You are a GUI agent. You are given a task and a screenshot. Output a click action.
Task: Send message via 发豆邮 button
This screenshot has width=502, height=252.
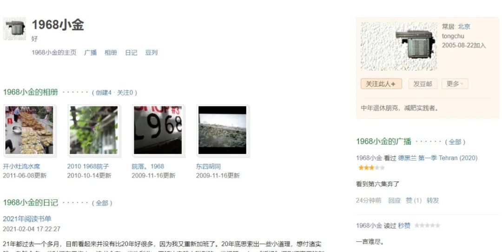tap(423, 84)
